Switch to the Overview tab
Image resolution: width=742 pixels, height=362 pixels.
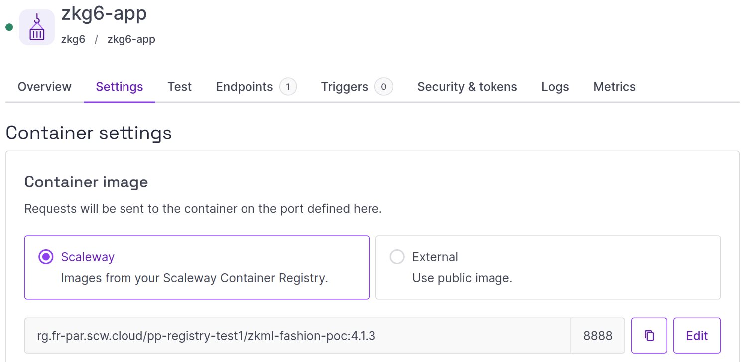44,87
